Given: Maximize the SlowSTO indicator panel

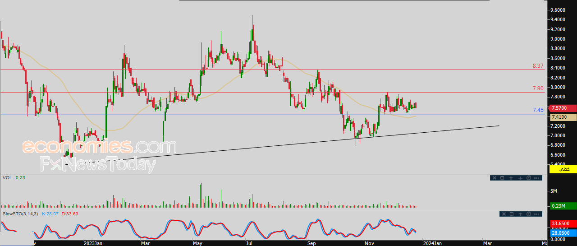Looking at the screenshot, I should tap(511, 214).
